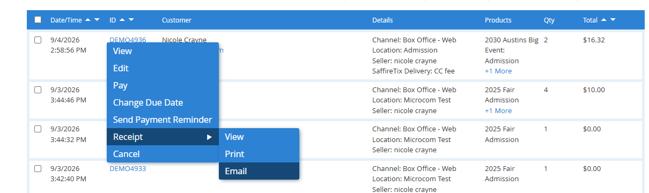This screenshot has width=649, height=193.
Task: Sort Total column ascending arrow
Action: click(604, 20)
